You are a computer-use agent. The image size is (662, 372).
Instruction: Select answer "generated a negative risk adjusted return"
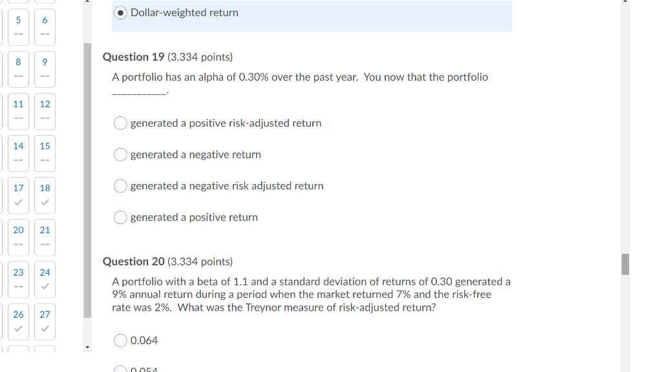click(120, 185)
